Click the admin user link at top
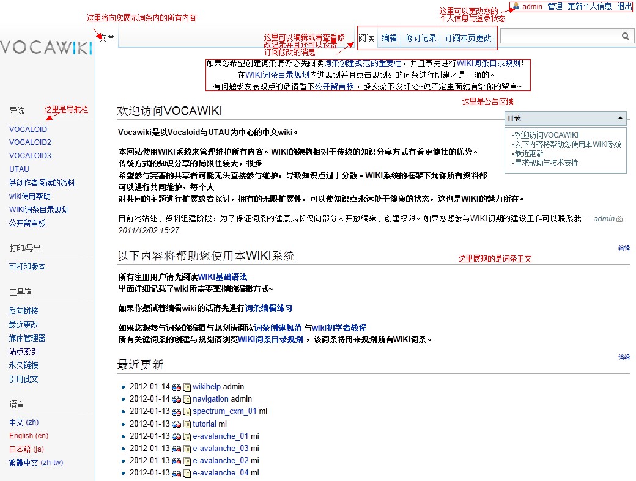Viewport: 636px width, 481px height. tap(532, 6)
